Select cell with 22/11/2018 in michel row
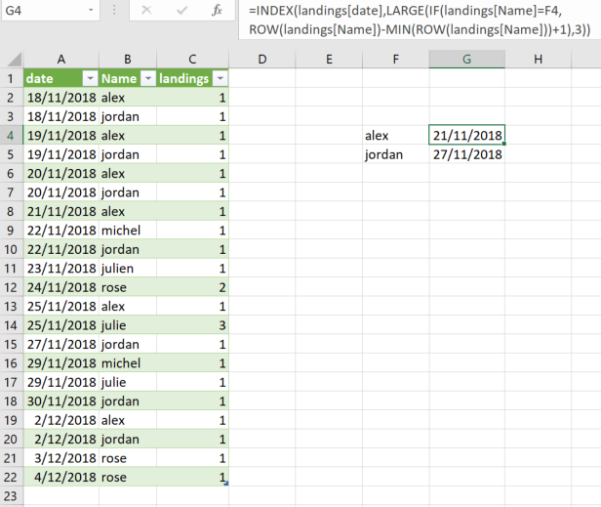Viewport: 601px width, 507px height. coord(60,231)
